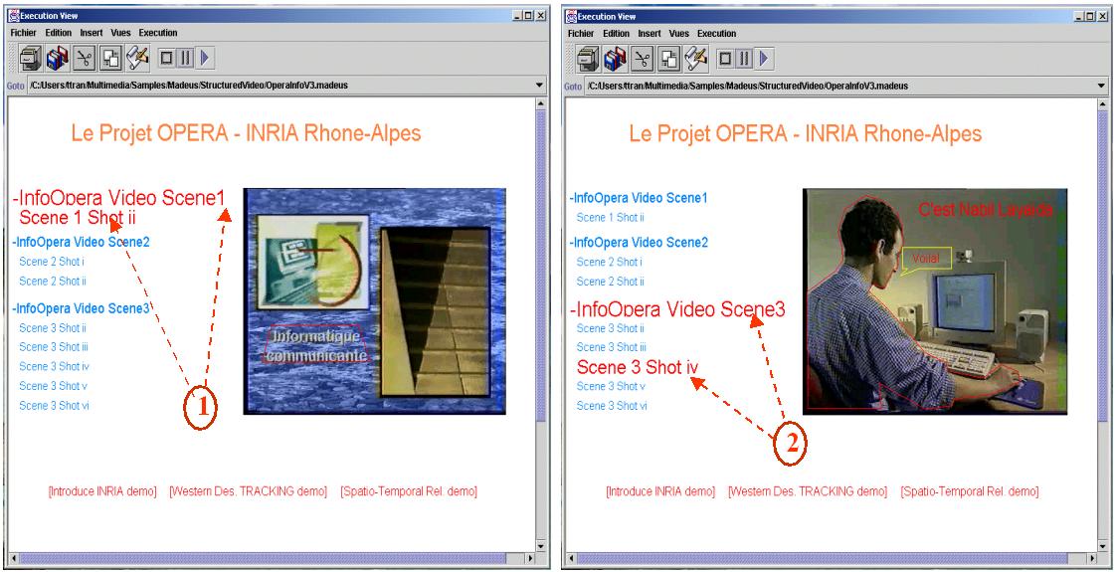1116x572 pixels.
Task: Click the Voila! speech bubble in video
Action: tap(927, 261)
